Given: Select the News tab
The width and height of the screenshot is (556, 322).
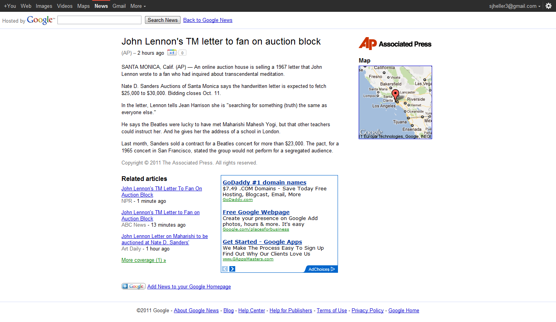Looking at the screenshot, I should (101, 6).
